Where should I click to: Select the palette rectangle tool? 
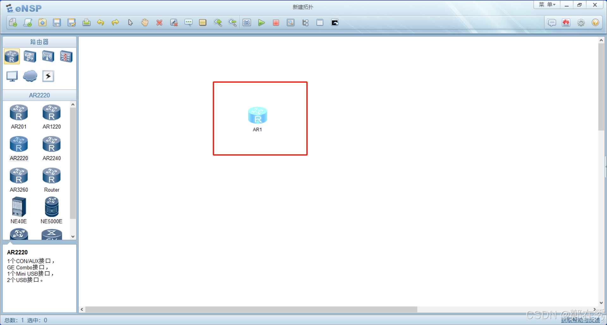pyautogui.click(x=203, y=22)
